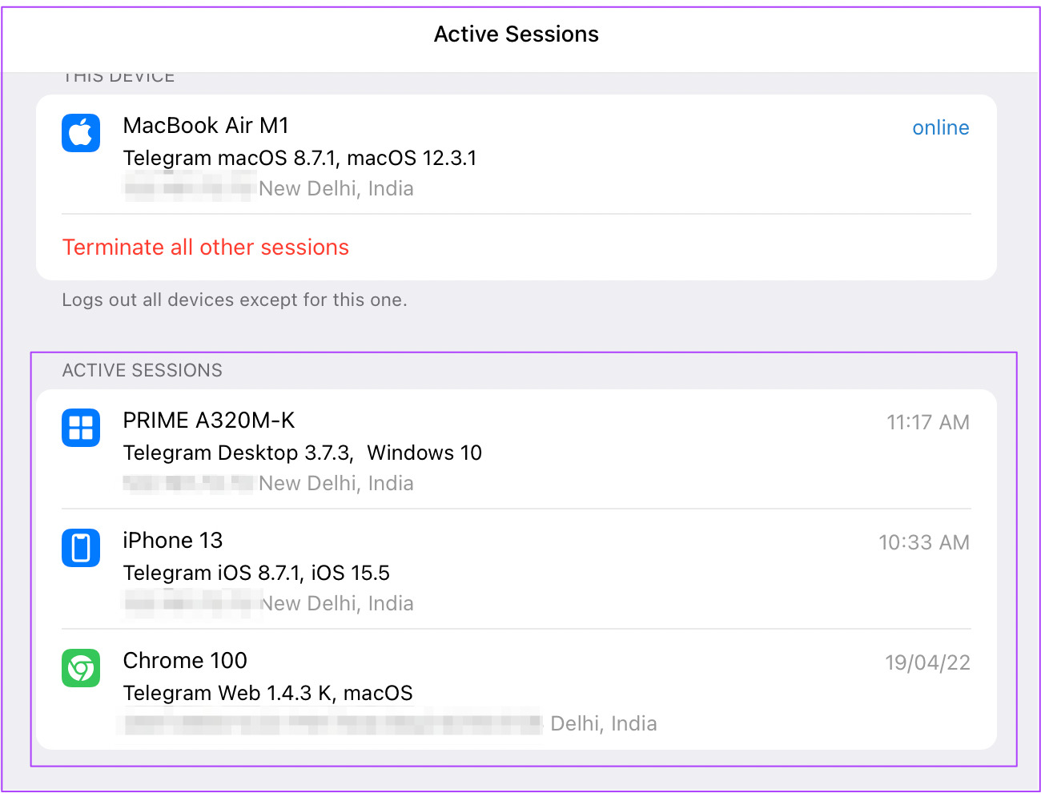1041x793 pixels.
Task: Click the Apple logo device icon
Action: tap(81, 133)
